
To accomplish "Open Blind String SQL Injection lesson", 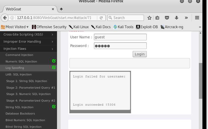I will [24, 127].
